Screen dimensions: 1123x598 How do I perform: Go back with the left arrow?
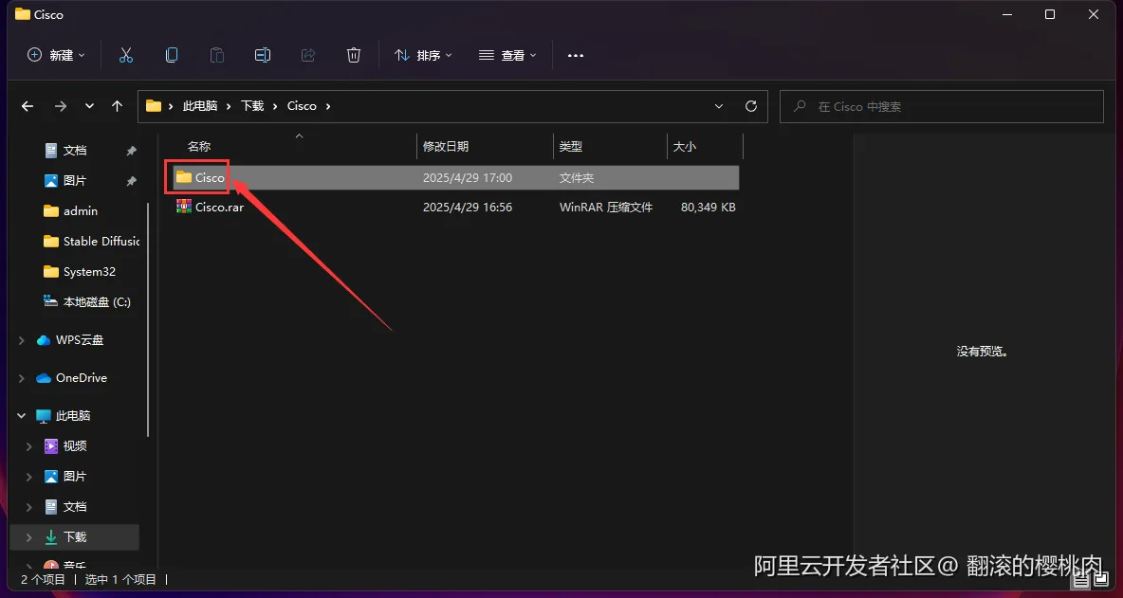tap(28, 106)
